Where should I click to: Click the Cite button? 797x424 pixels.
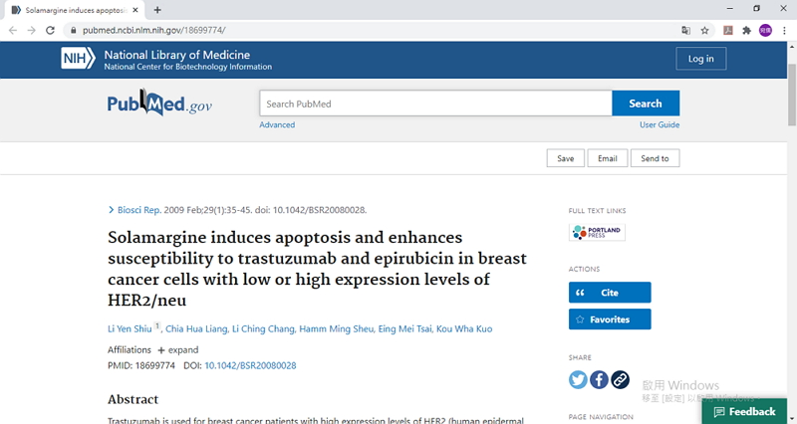point(610,293)
